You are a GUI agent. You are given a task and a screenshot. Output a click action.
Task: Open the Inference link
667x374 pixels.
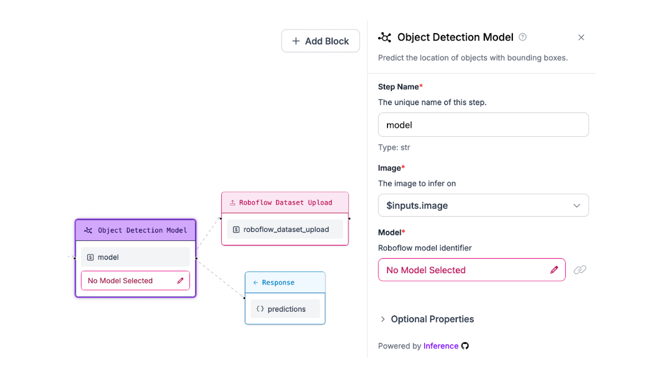(440, 346)
